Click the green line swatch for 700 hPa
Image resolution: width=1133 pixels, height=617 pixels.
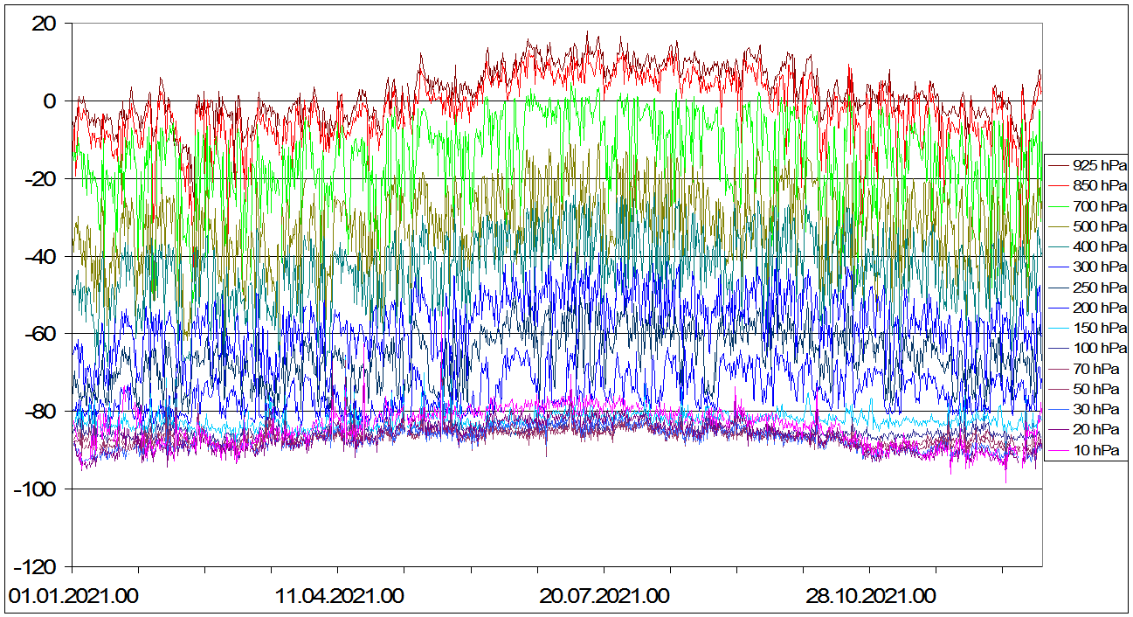[x=1057, y=206]
